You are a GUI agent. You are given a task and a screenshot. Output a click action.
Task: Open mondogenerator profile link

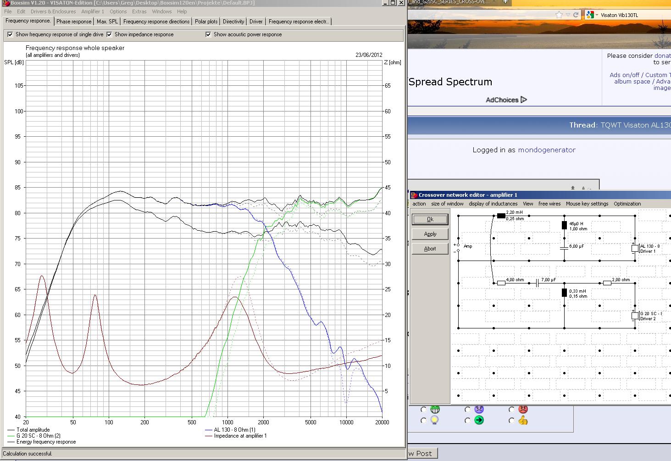click(546, 150)
